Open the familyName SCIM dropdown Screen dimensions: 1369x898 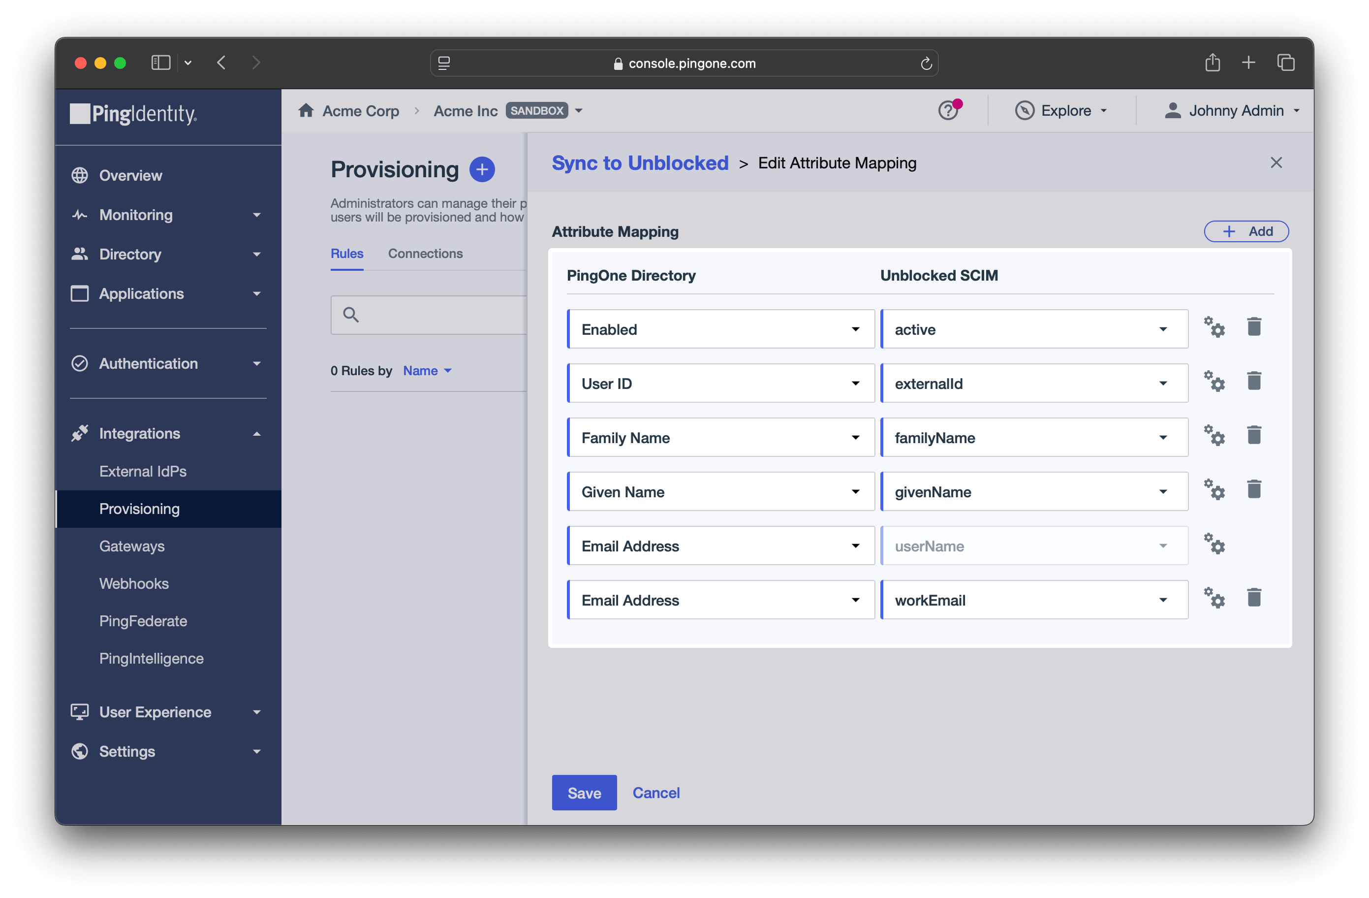pos(1034,438)
